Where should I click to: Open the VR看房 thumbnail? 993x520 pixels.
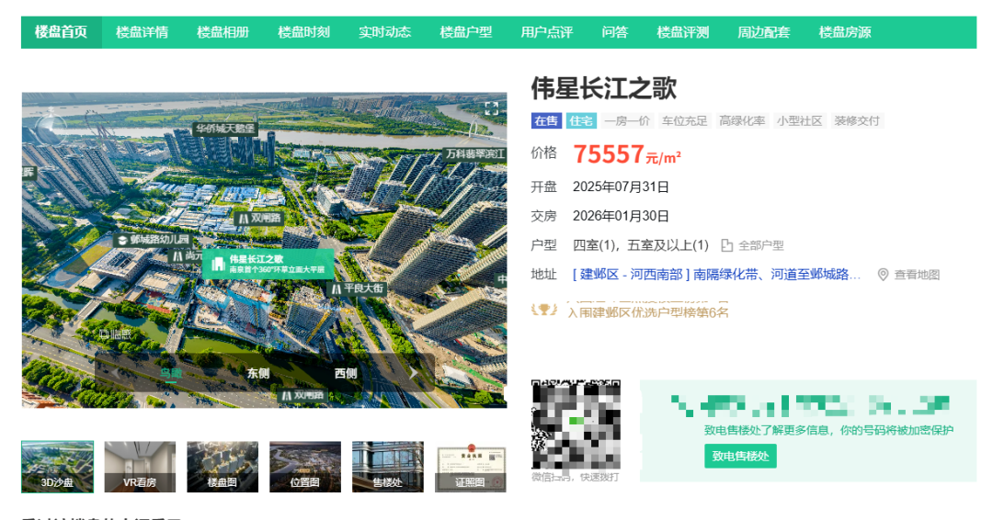point(140,467)
